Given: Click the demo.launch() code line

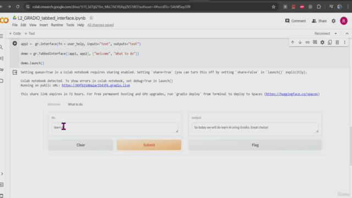Looking at the screenshot, I should tap(32, 63).
